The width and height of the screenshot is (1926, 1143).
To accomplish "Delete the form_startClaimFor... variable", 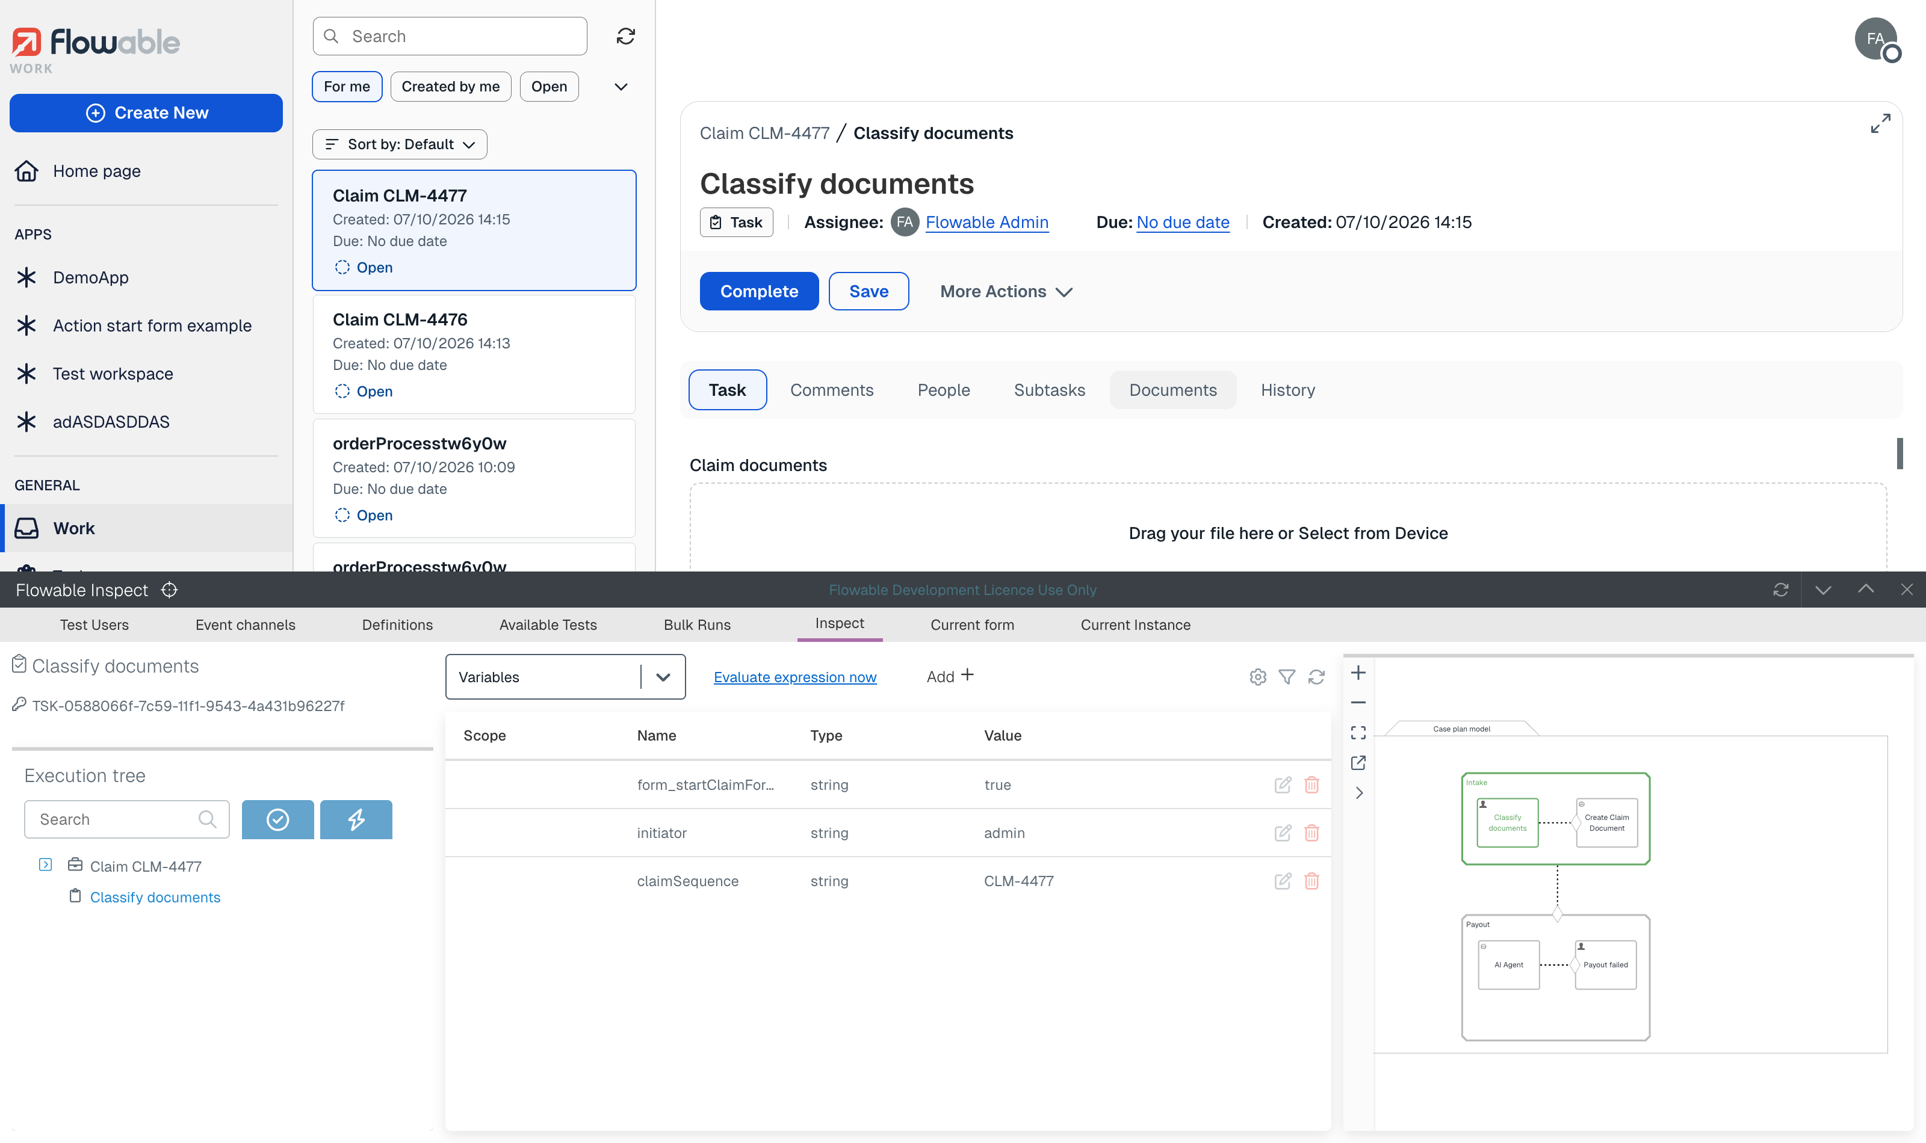I will (x=1312, y=785).
